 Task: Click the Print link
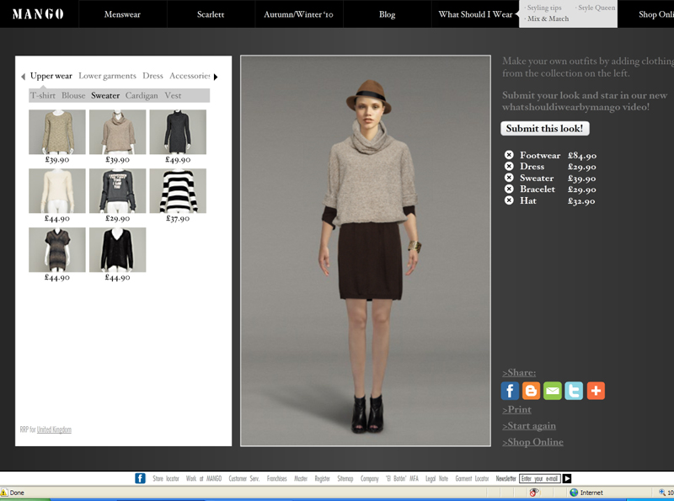[516, 409]
